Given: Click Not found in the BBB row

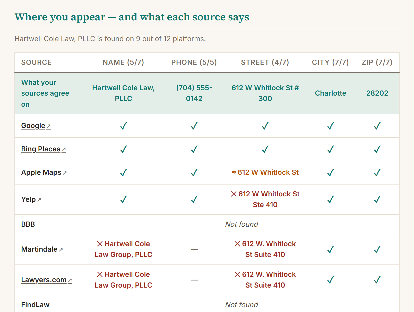Looking at the screenshot, I should (242, 224).
